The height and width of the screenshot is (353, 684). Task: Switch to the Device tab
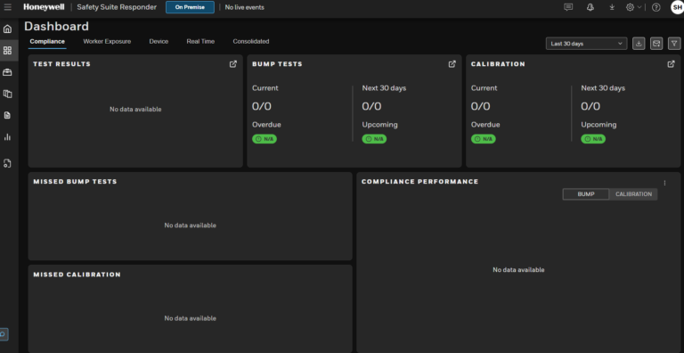159,42
